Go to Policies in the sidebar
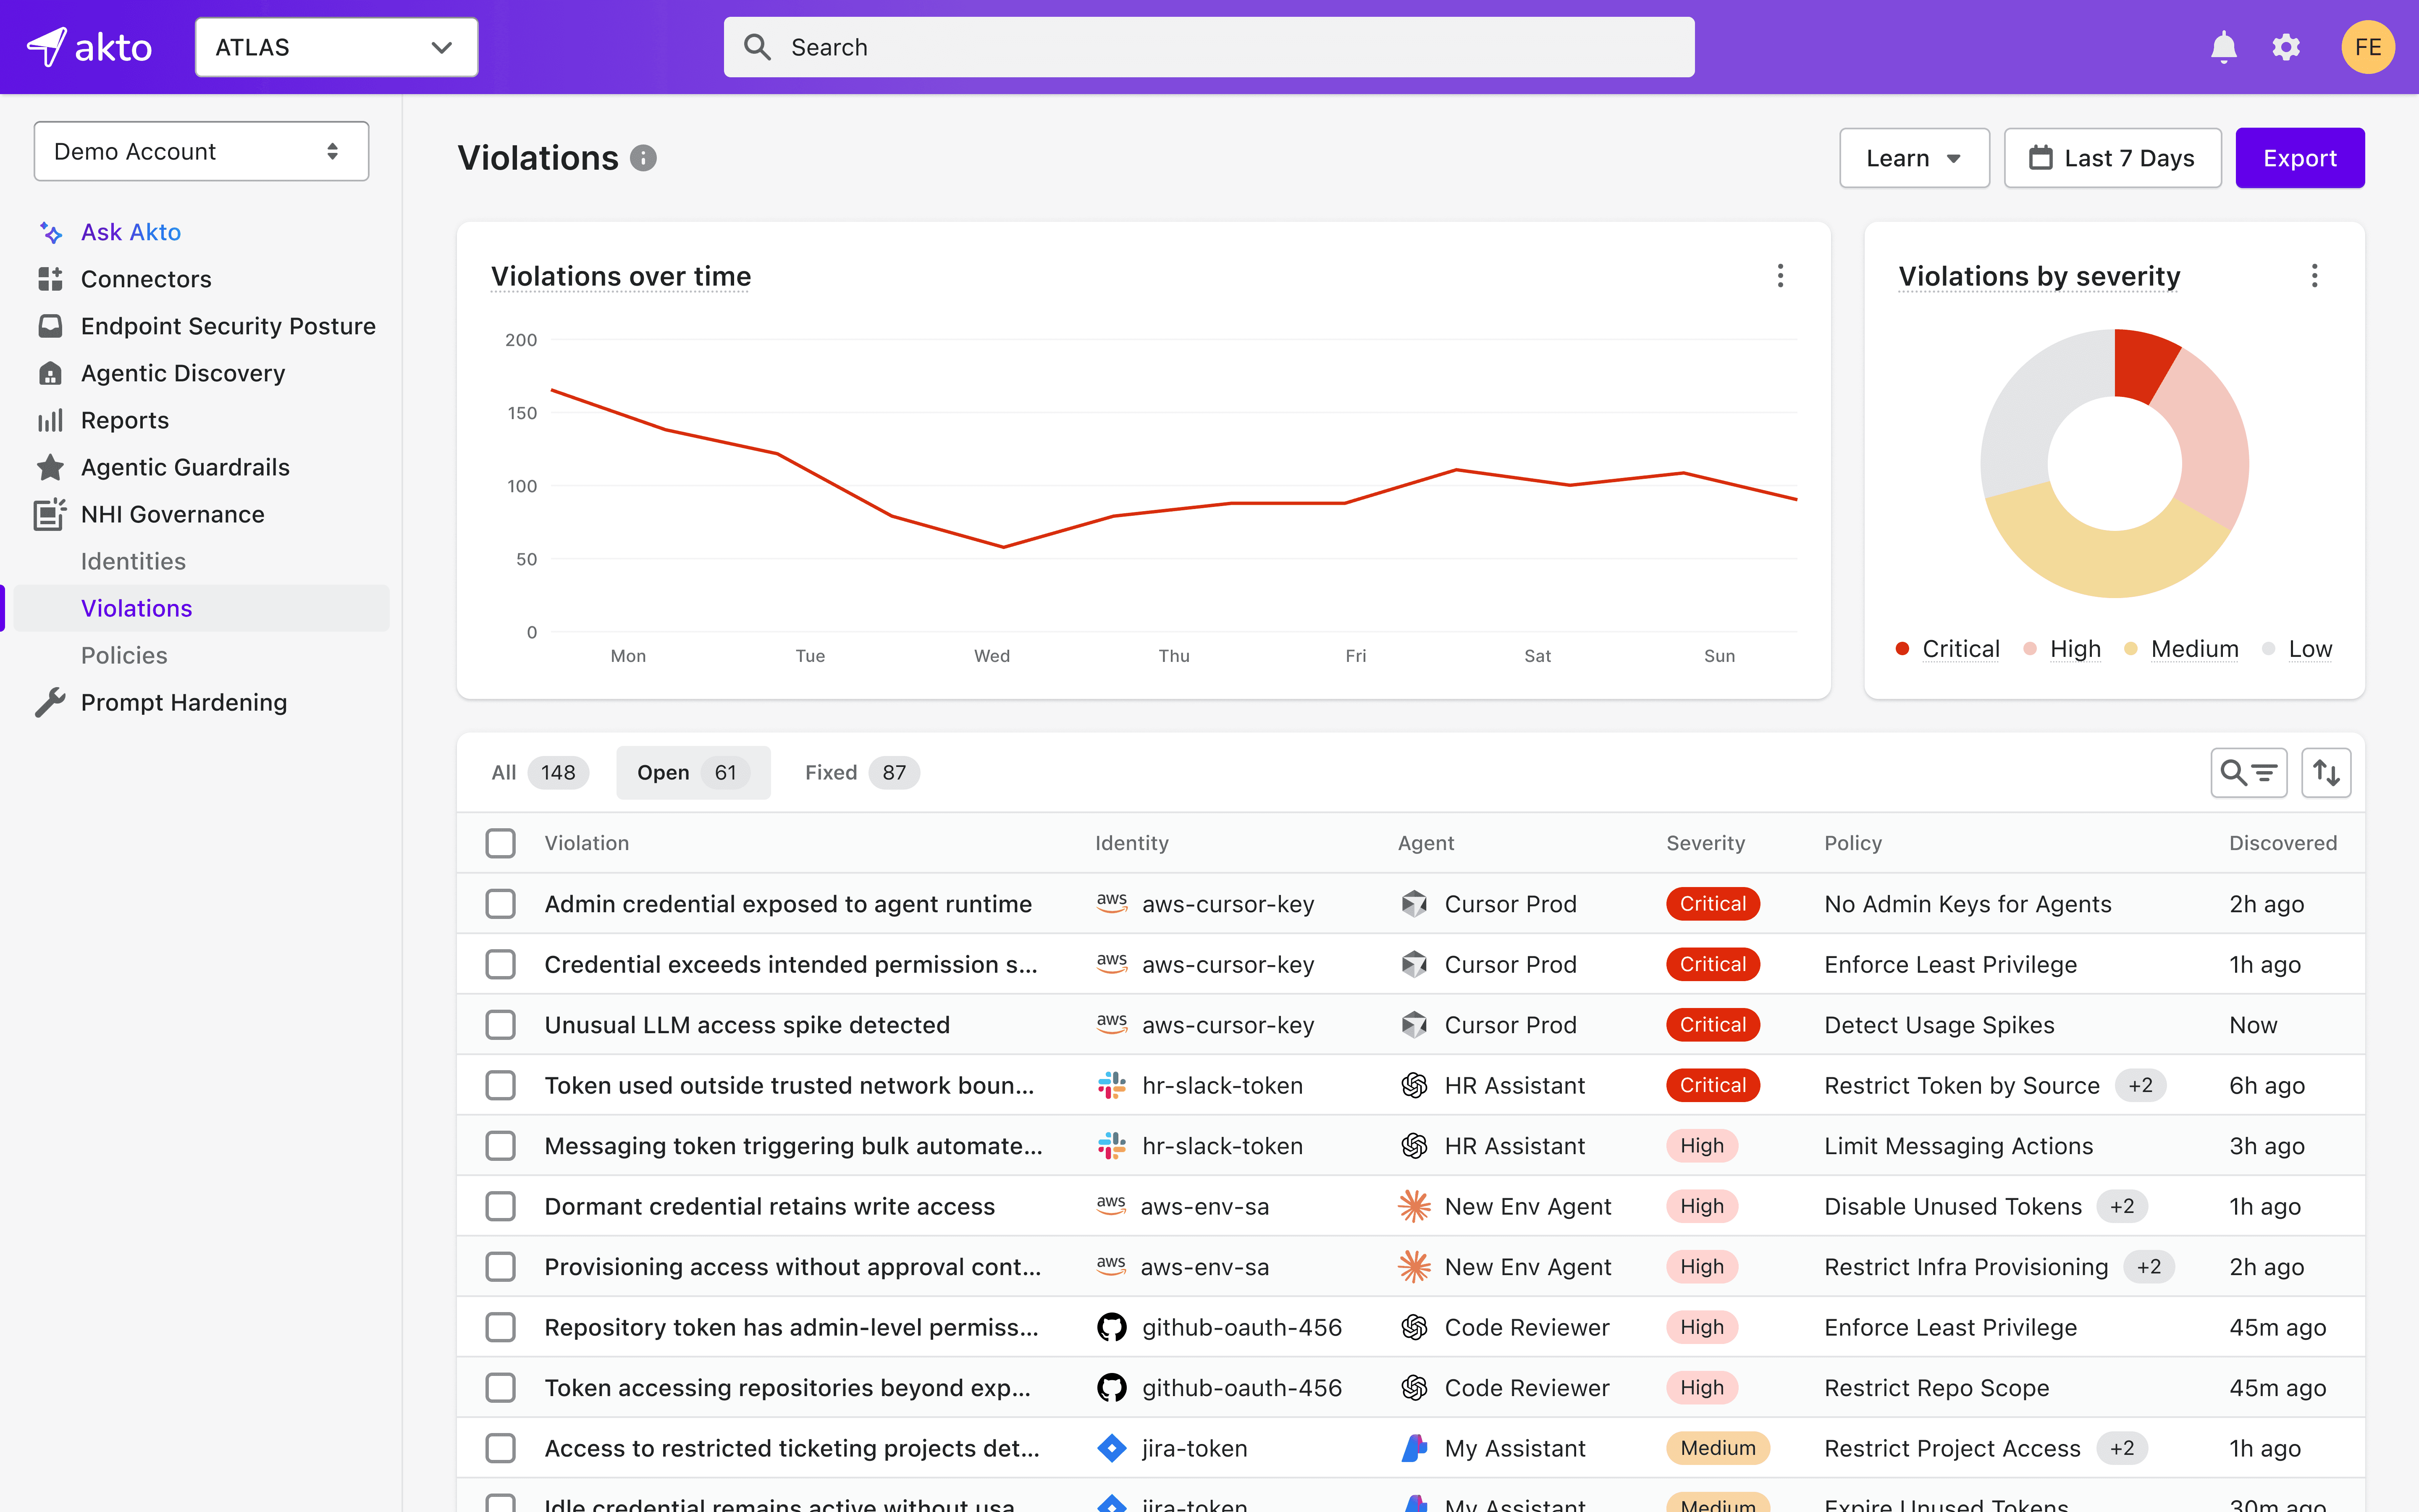2419x1512 pixels. point(124,655)
